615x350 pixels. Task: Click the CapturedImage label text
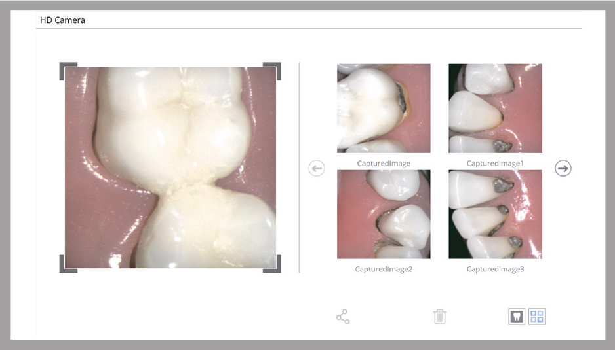pyautogui.click(x=384, y=163)
